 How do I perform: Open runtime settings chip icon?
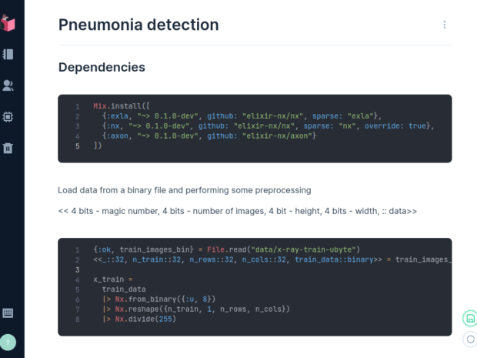8,117
